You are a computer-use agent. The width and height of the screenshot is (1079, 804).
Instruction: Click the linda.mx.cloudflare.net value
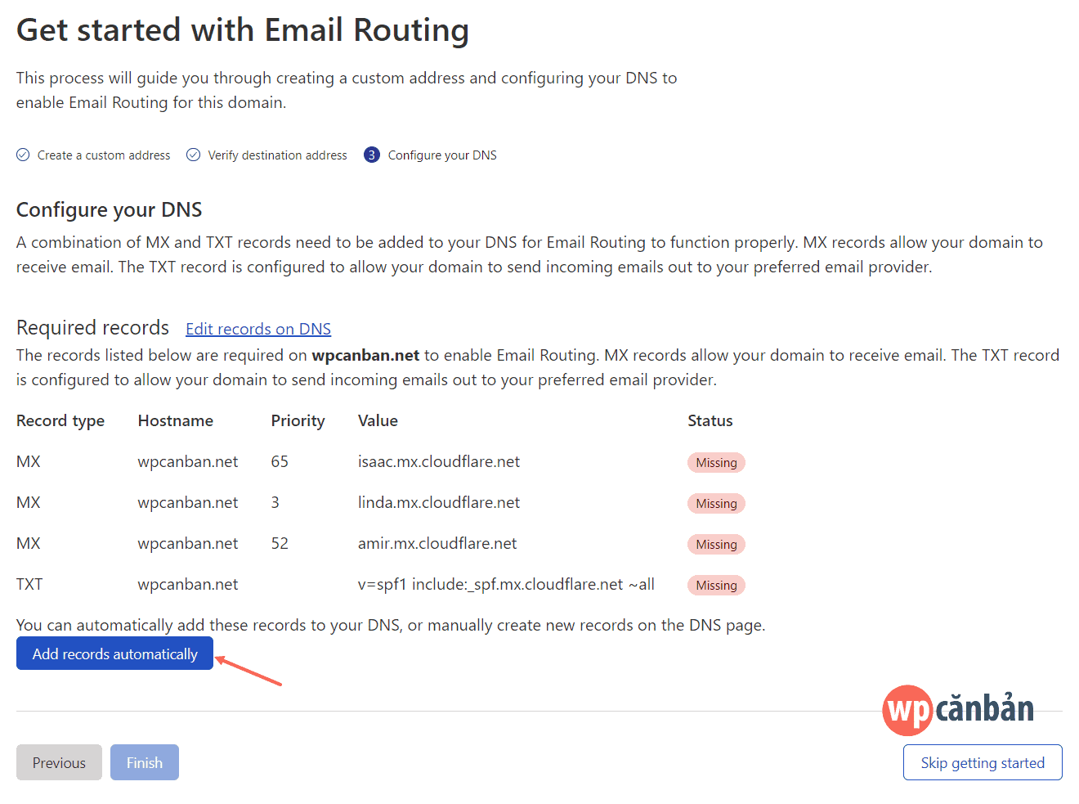click(439, 503)
